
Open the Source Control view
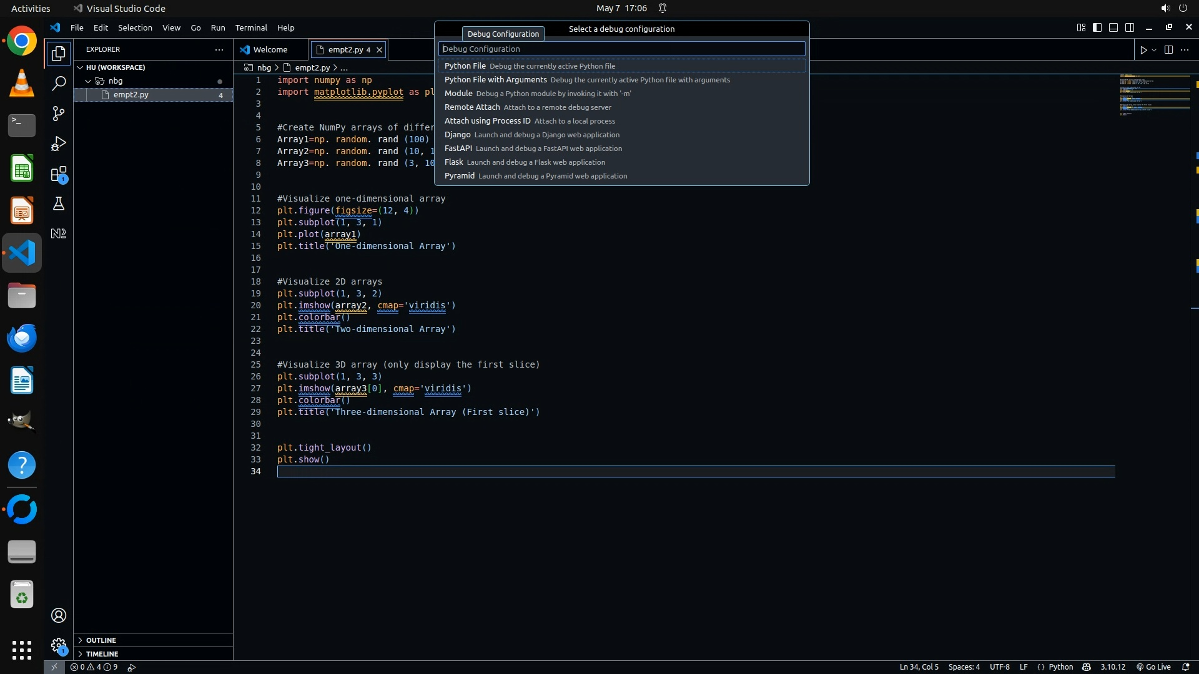pos(59,114)
